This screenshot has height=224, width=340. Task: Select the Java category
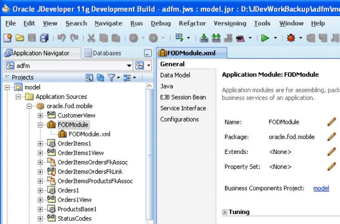click(166, 86)
